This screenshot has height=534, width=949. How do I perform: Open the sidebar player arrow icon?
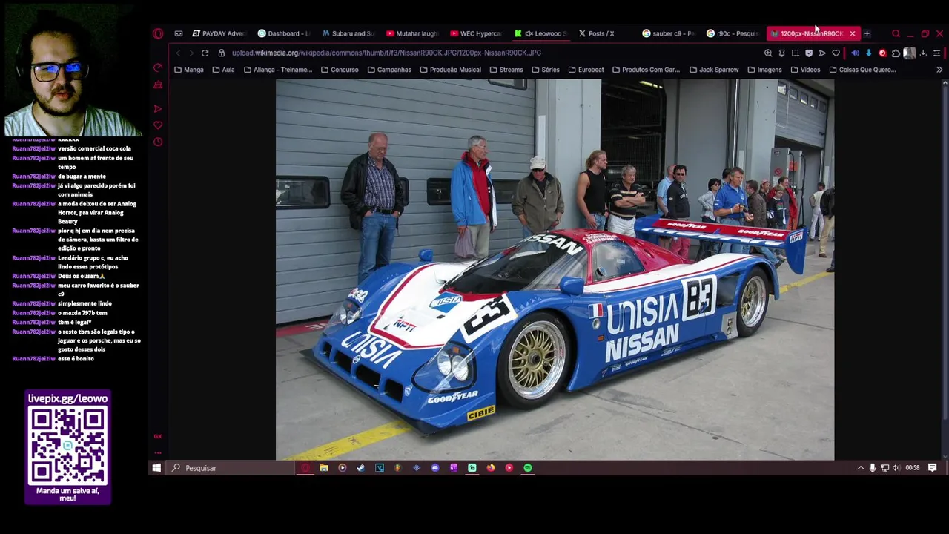[158, 109]
